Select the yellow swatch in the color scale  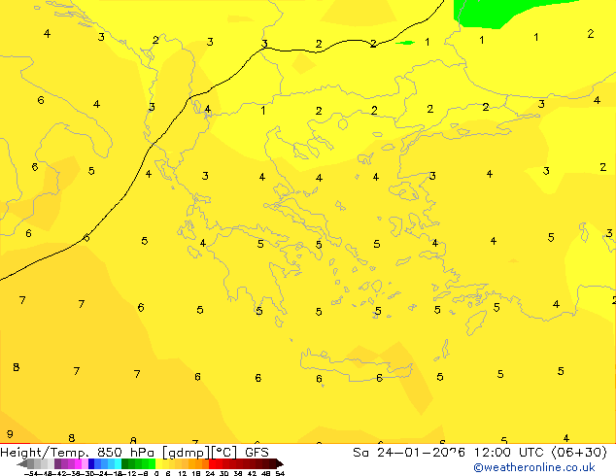pos(158,463)
